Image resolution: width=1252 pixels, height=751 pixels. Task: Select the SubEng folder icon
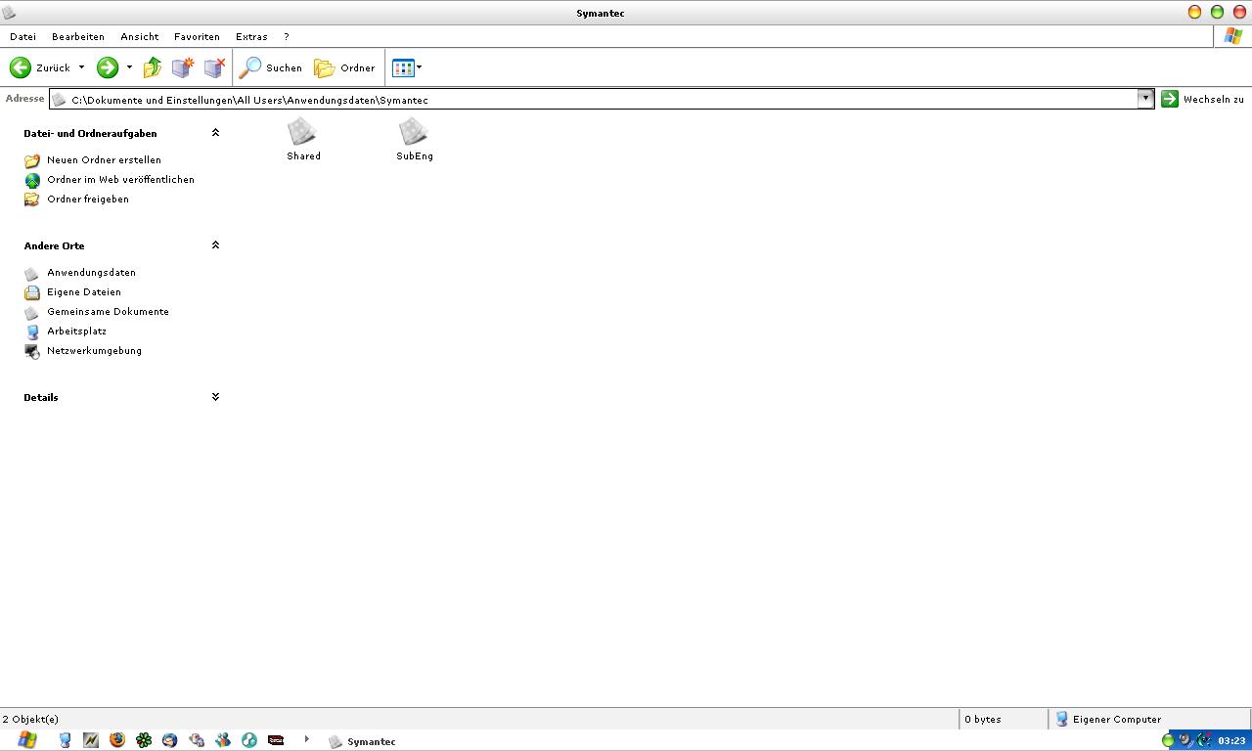[x=415, y=140]
